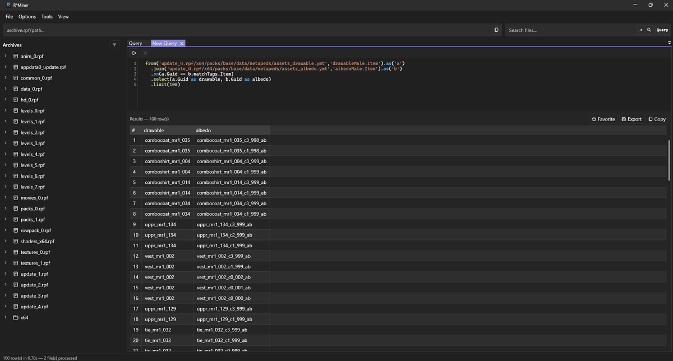Click the status bar processed message
Viewport: 673px width, 361px height.
(x=40, y=358)
